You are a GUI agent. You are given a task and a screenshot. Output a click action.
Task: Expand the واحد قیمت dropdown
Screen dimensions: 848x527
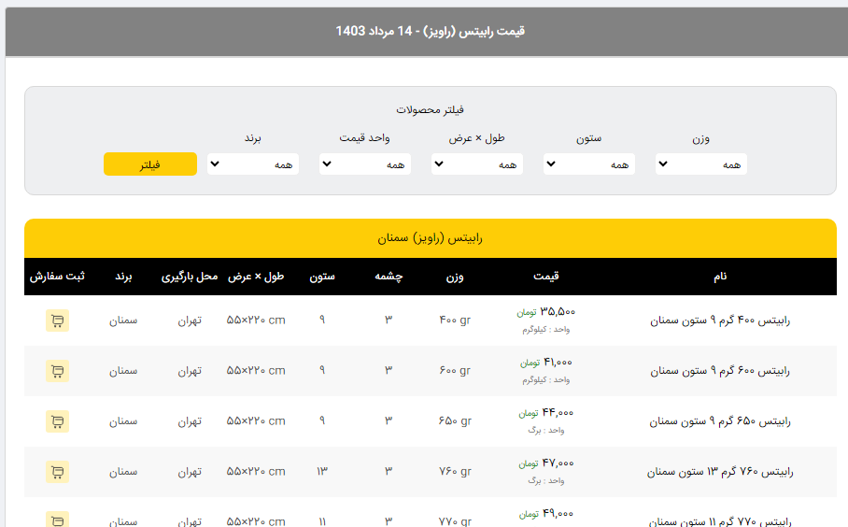click(x=364, y=164)
